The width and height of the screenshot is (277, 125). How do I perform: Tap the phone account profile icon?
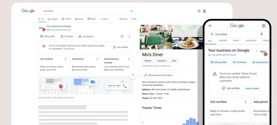pos(264,26)
